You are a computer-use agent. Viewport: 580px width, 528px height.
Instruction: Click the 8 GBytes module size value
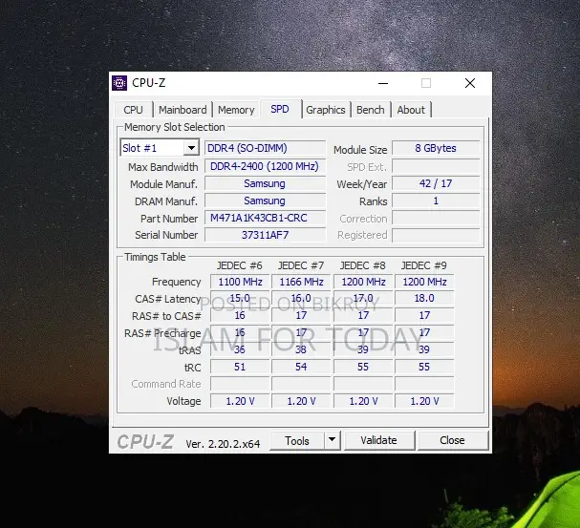click(x=436, y=148)
